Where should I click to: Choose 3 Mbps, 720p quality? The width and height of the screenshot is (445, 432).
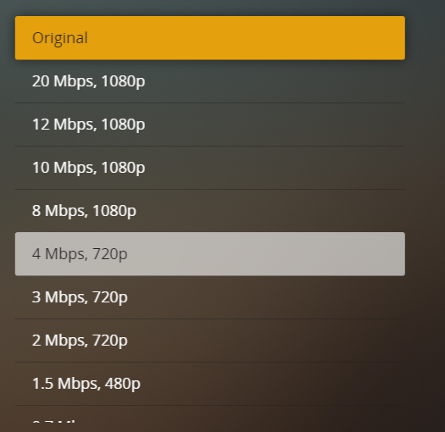tap(210, 297)
